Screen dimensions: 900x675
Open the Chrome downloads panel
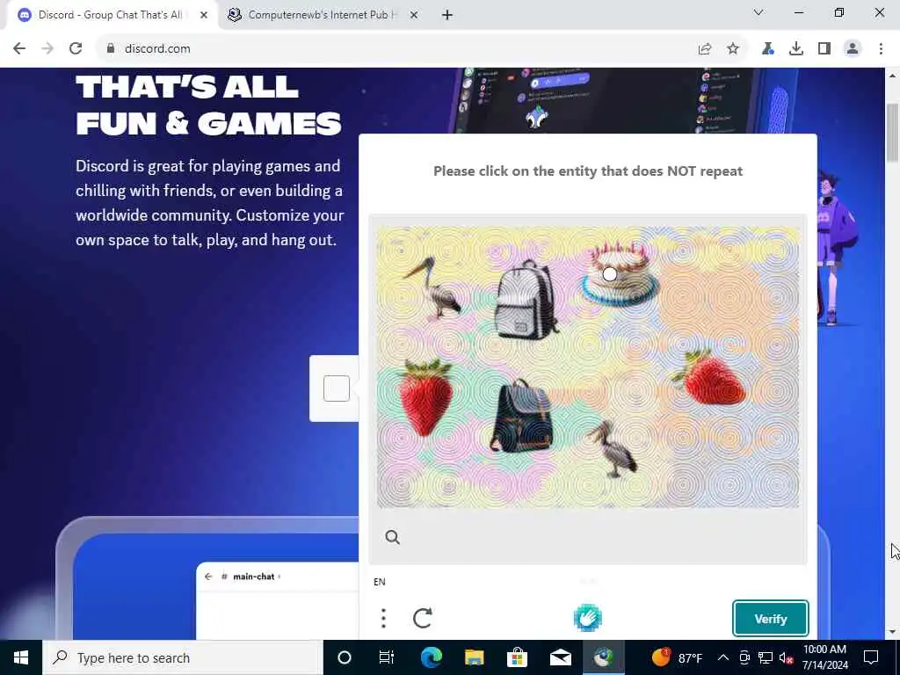point(796,49)
